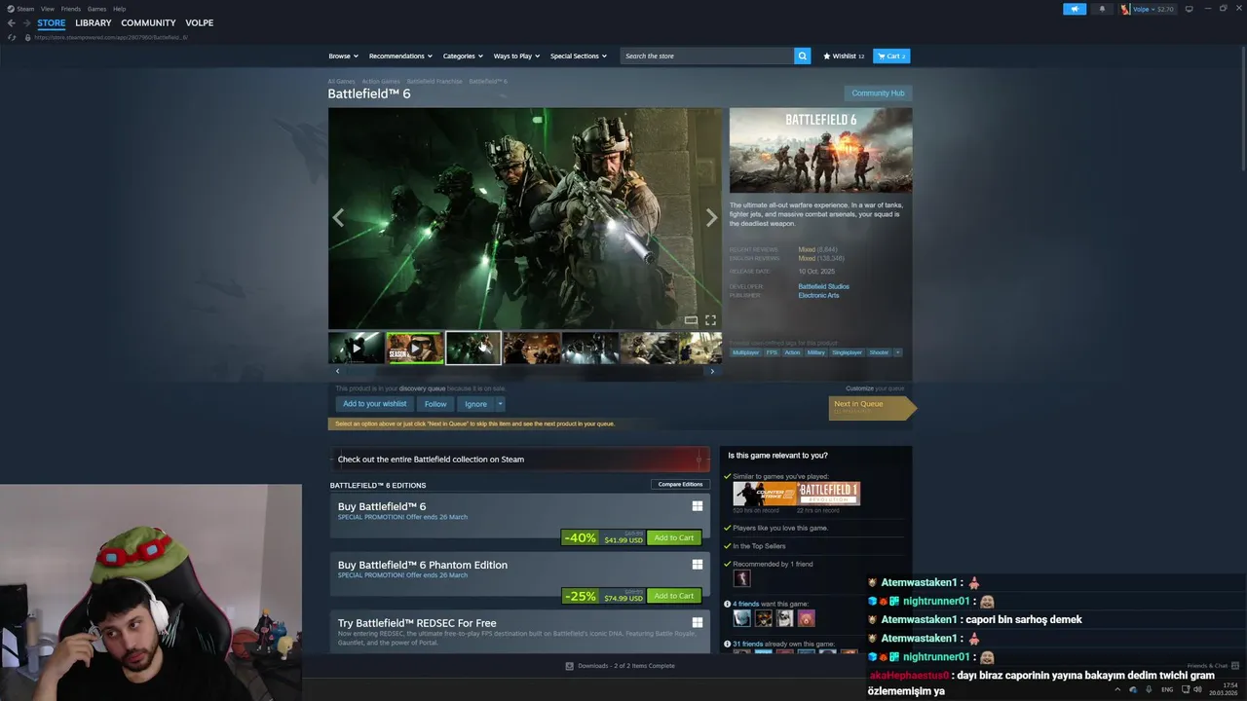Open the VOLPE profile tab
This screenshot has height=701, width=1247.
tap(199, 22)
